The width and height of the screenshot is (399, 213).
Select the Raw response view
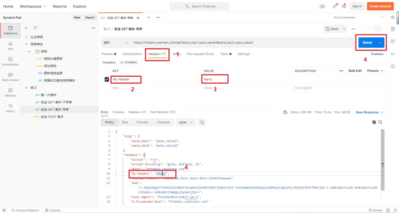point(125,122)
